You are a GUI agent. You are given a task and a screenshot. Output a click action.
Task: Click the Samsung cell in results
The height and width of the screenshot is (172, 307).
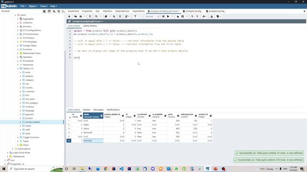point(93,140)
